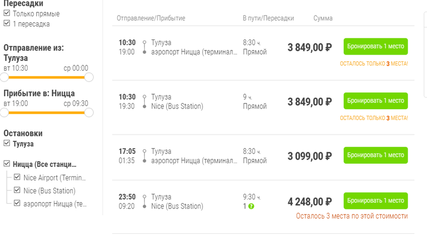Toggle the Тулуза stop checkbox
The image size is (427, 238).
[x=7, y=143]
